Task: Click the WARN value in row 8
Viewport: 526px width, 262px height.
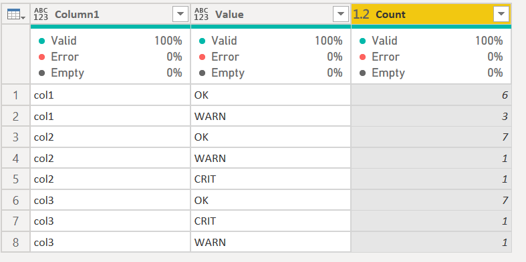Action: tap(271, 242)
